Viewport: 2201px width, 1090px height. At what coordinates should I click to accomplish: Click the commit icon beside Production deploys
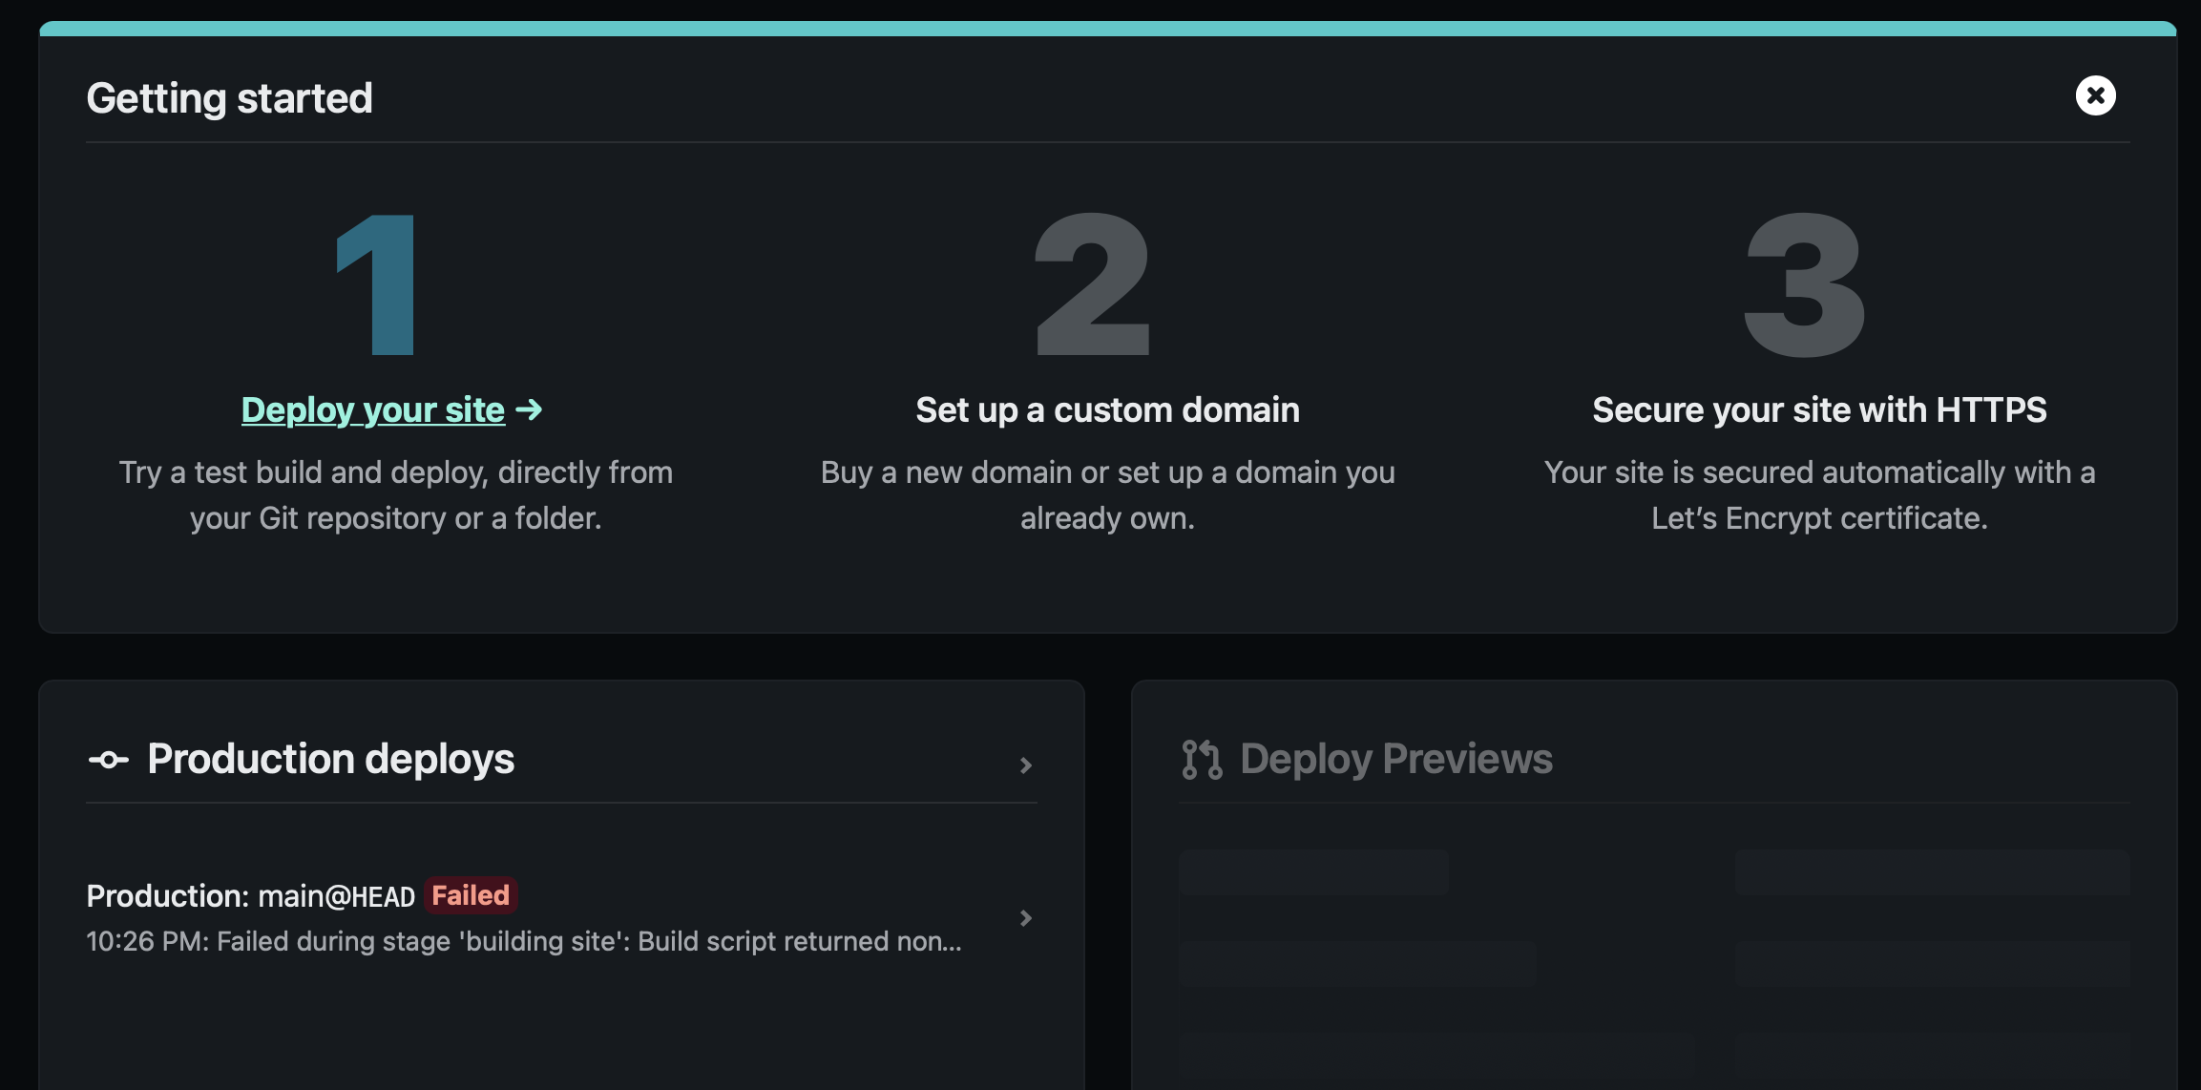pyautogui.click(x=108, y=760)
